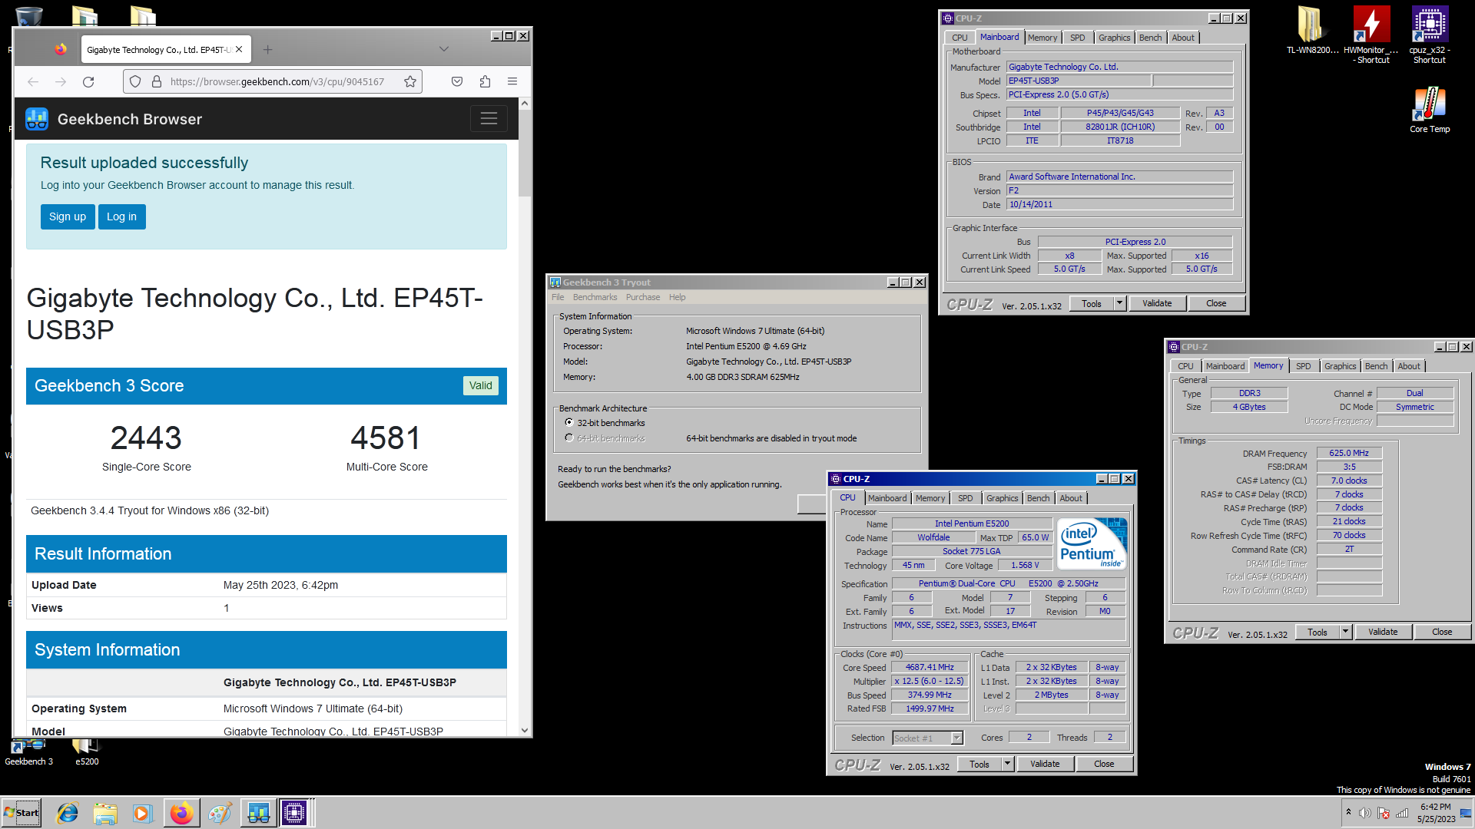This screenshot has height=829, width=1475.
Task: Switch to Mainboard tab in CPU-Z CPU window
Action: (x=887, y=498)
